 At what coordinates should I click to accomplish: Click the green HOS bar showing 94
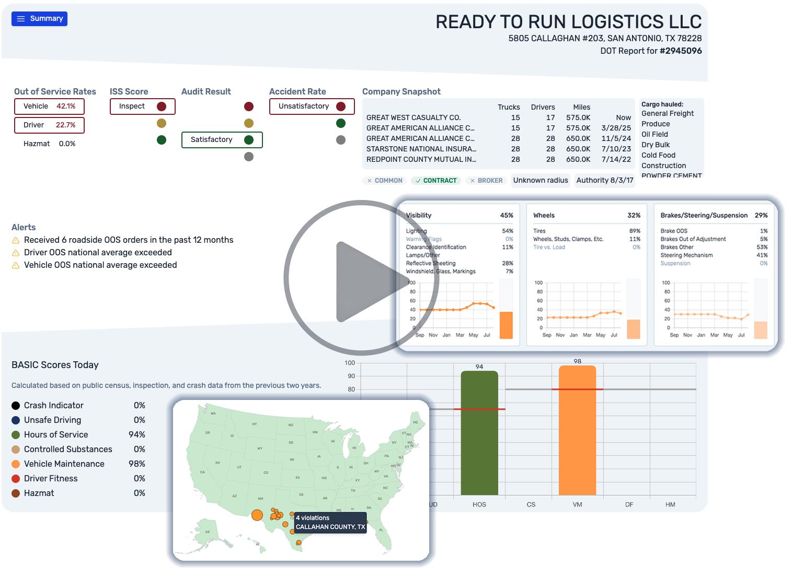(x=479, y=433)
